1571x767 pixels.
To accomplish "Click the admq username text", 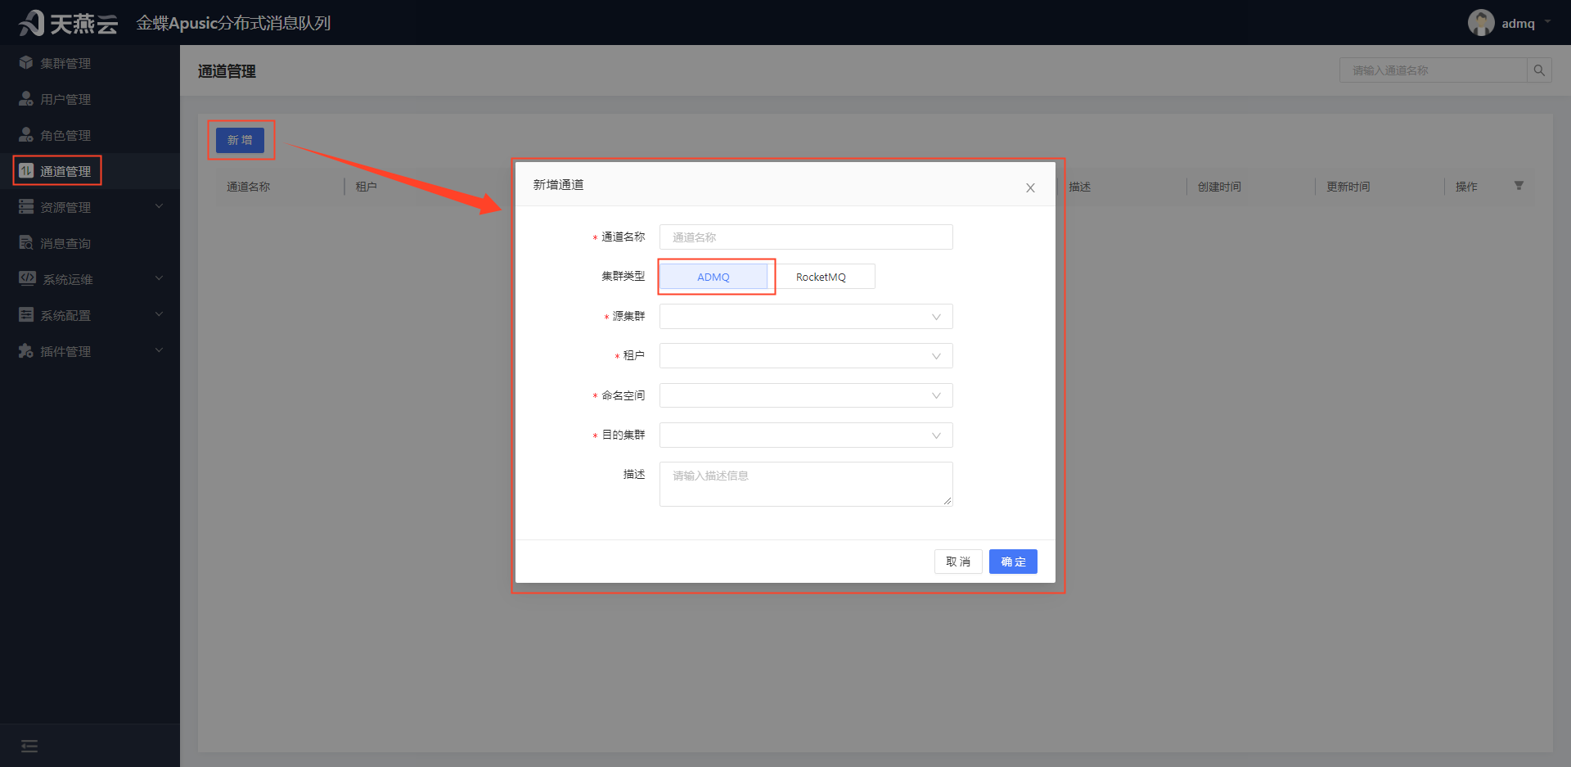I will [1518, 24].
